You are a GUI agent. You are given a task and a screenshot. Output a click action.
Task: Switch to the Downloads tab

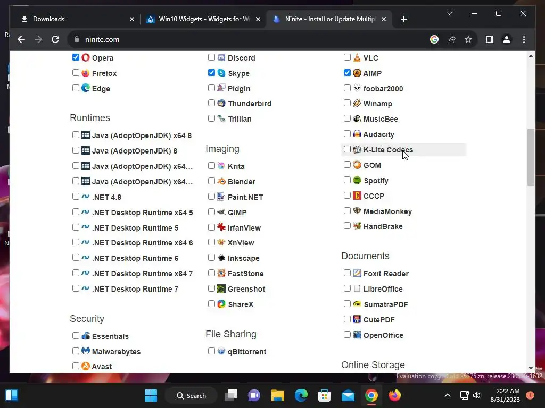click(x=77, y=19)
